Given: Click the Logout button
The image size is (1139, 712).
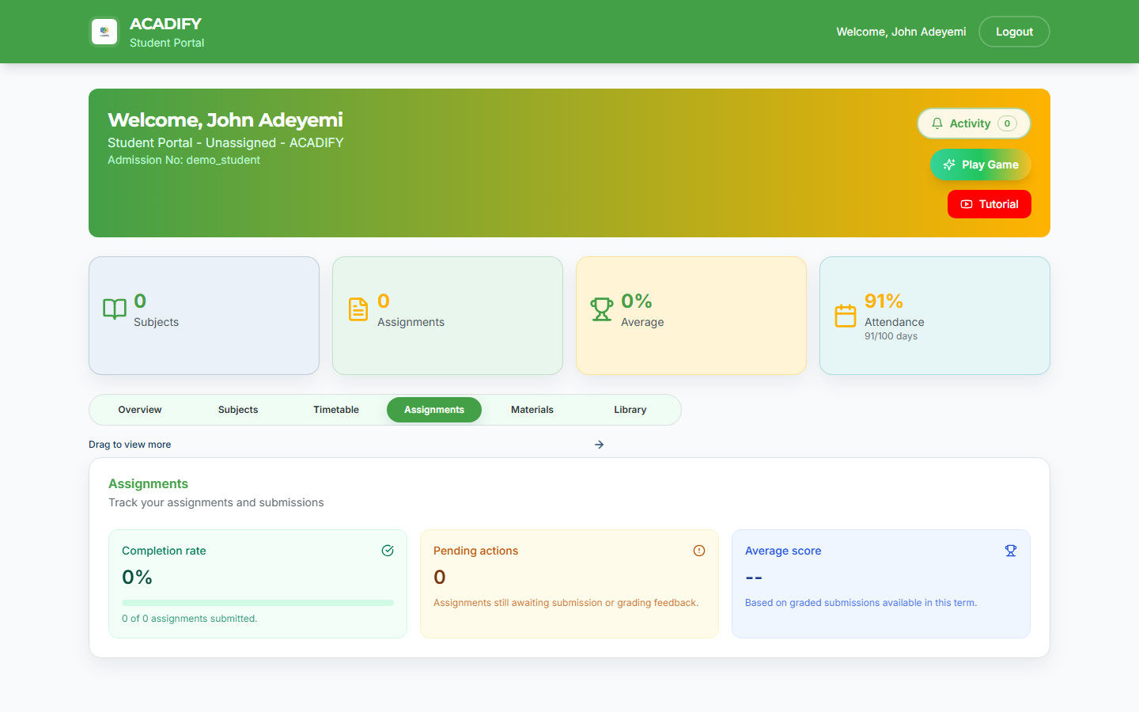Looking at the screenshot, I should coord(1014,32).
